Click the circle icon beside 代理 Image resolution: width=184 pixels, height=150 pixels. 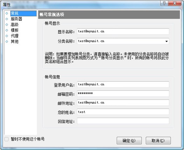(x=7, y=36)
